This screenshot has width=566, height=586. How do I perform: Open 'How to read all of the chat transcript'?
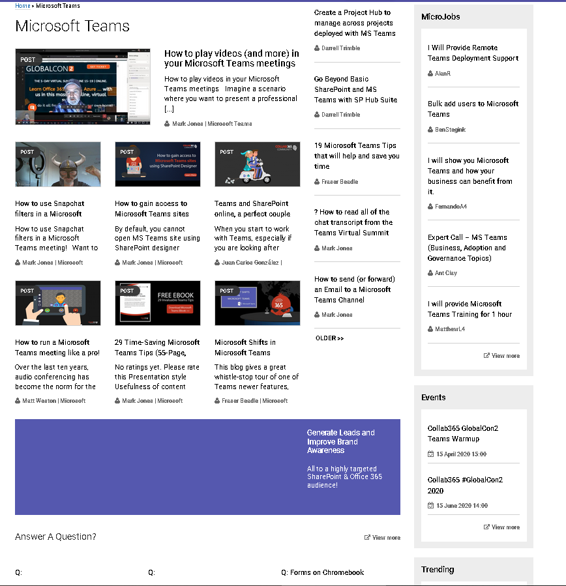click(x=353, y=222)
